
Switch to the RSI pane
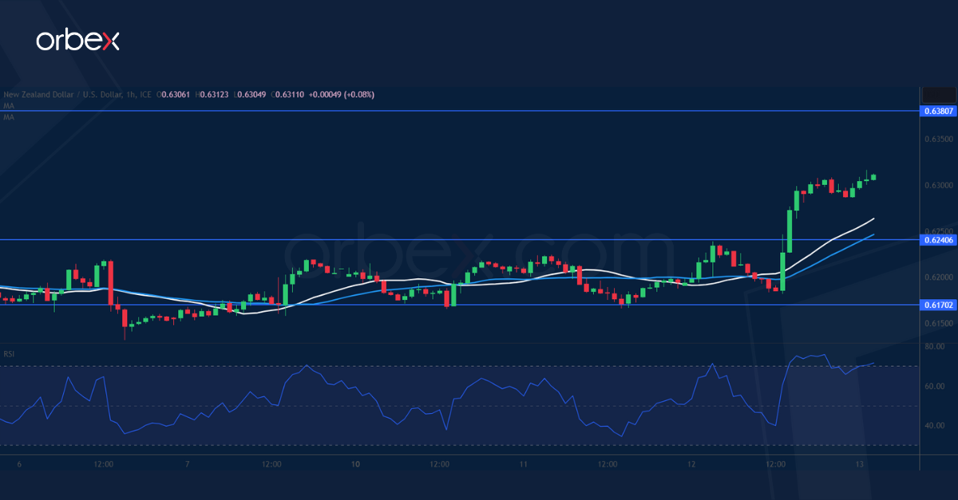[x=479, y=399]
